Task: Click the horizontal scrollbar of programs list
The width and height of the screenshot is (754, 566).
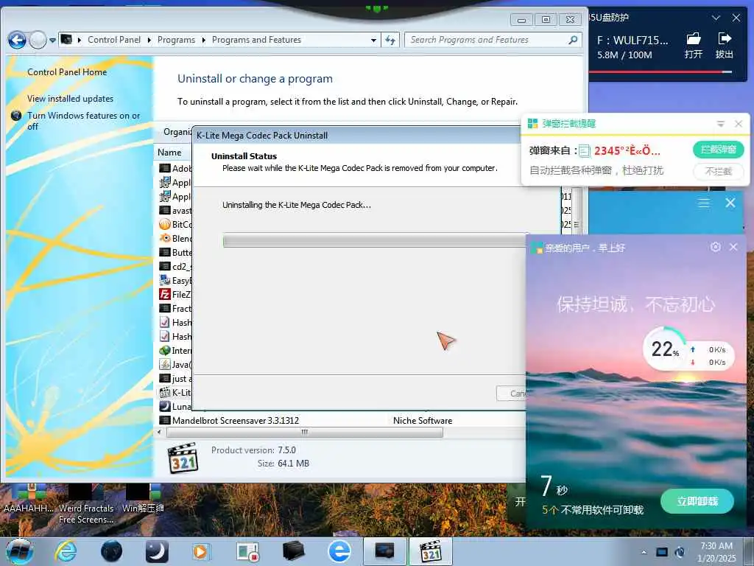Action: 304,432
